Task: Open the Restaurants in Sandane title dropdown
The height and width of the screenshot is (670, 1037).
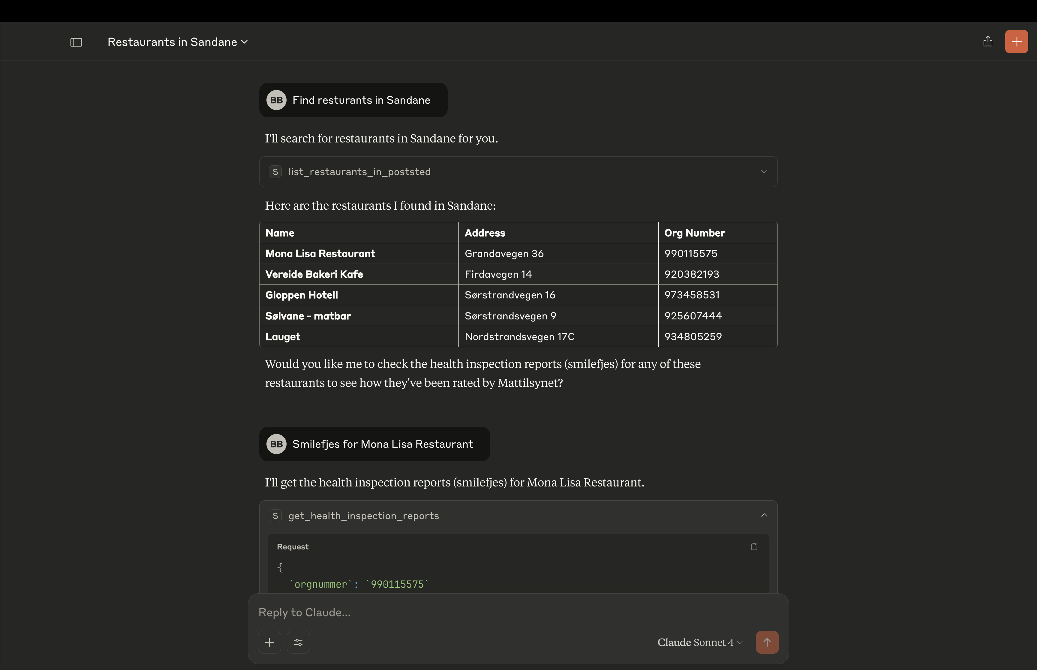Action: pos(178,42)
